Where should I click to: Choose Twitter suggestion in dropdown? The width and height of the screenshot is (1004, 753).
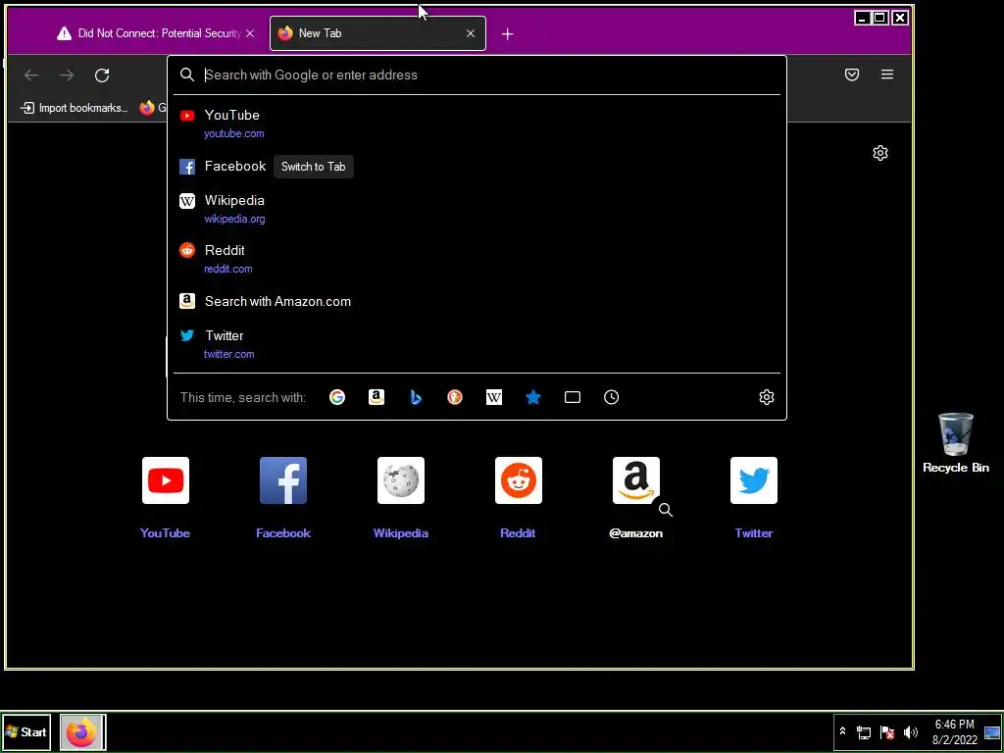[x=477, y=344]
